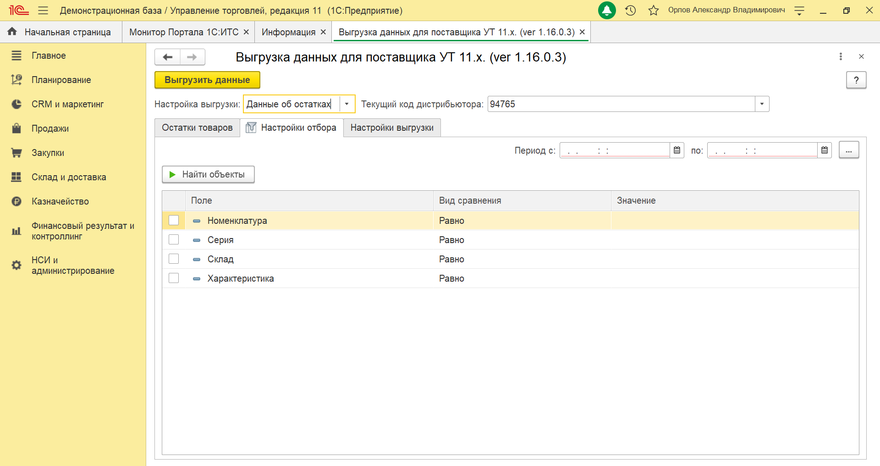Switch to Монитор Портала 1С:ИТС tab
880x466 pixels.
tap(184, 32)
